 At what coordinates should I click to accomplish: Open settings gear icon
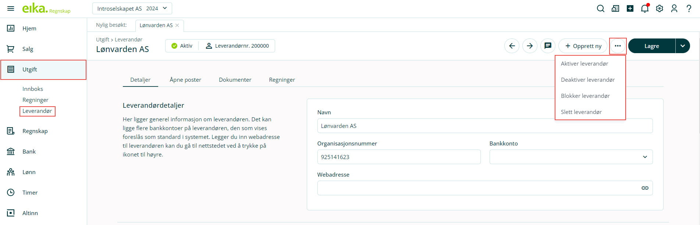pyautogui.click(x=659, y=8)
